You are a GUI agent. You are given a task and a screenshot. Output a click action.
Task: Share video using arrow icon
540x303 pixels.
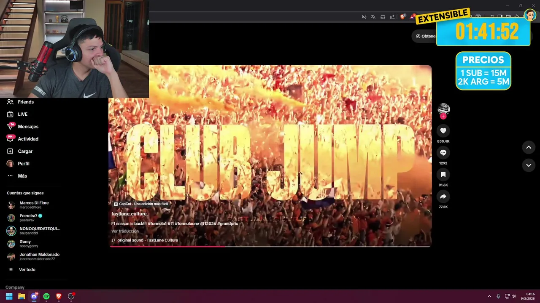click(x=443, y=197)
